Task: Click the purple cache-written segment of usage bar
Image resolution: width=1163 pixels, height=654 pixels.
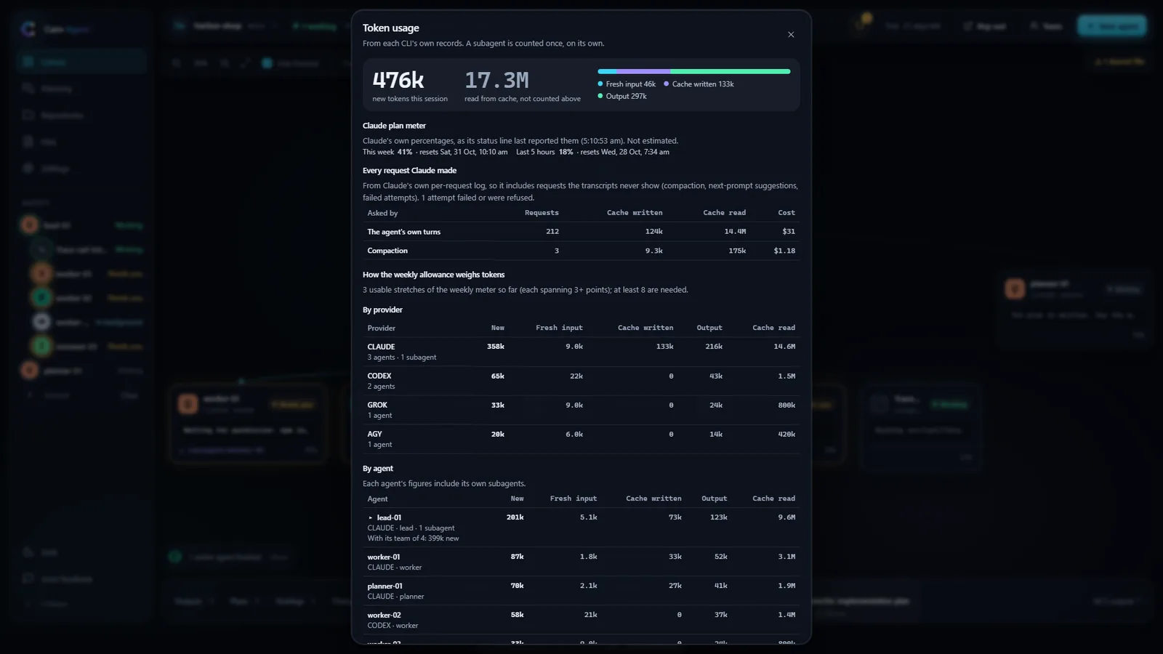Action: tap(643, 71)
